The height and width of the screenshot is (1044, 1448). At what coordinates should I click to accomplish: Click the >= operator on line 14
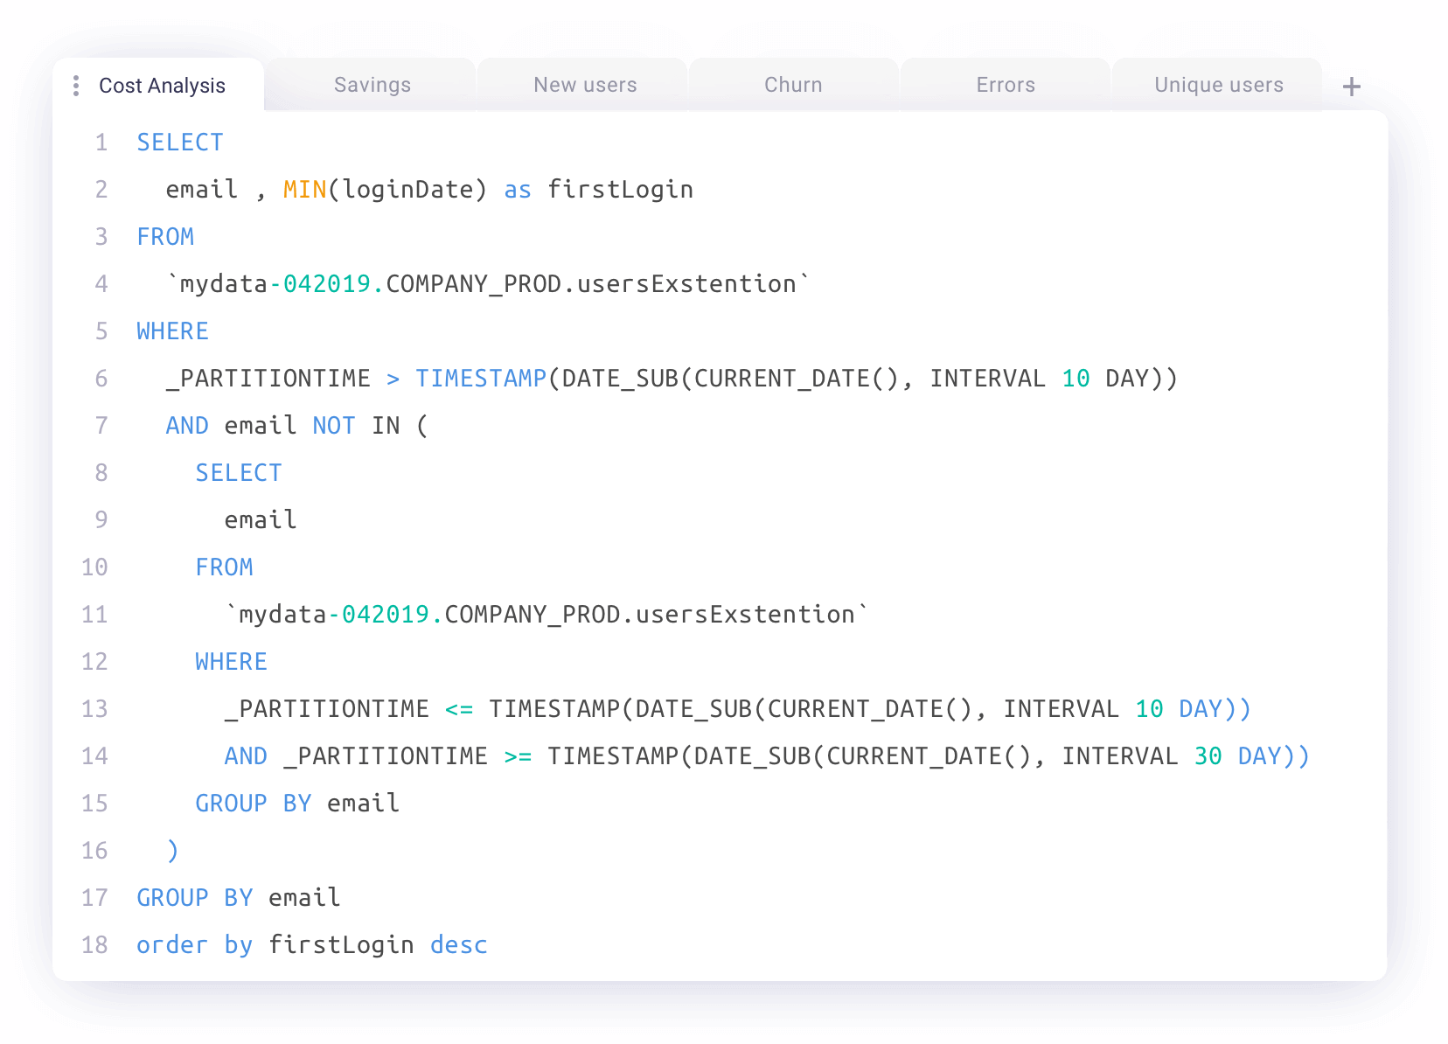pyautogui.click(x=518, y=756)
